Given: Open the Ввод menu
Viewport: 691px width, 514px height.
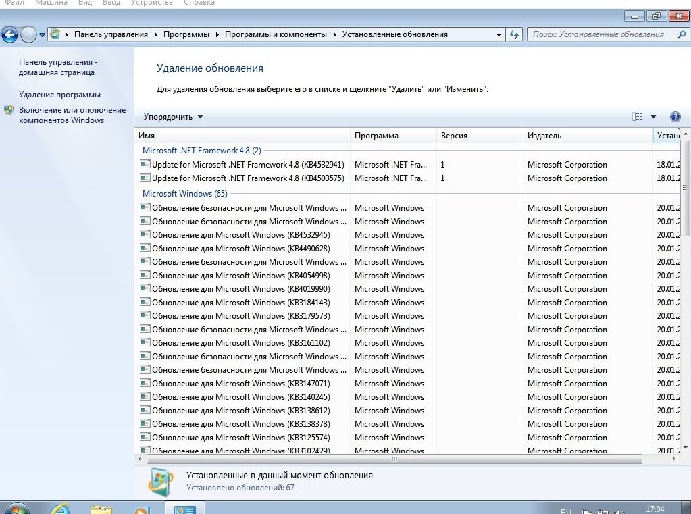Looking at the screenshot, I should [111, 3].
